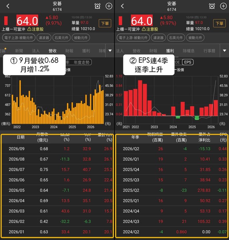Tap the 105.32 ratio value

click(204, 221)
